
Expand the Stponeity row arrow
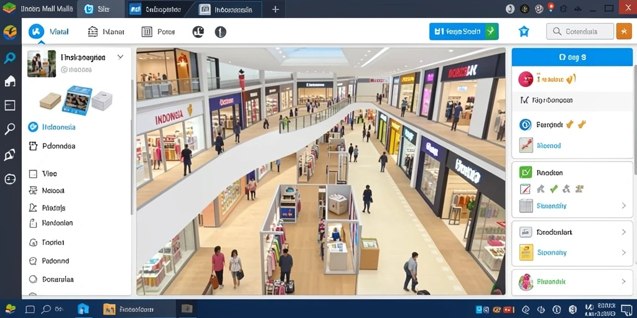coord(624,252)
